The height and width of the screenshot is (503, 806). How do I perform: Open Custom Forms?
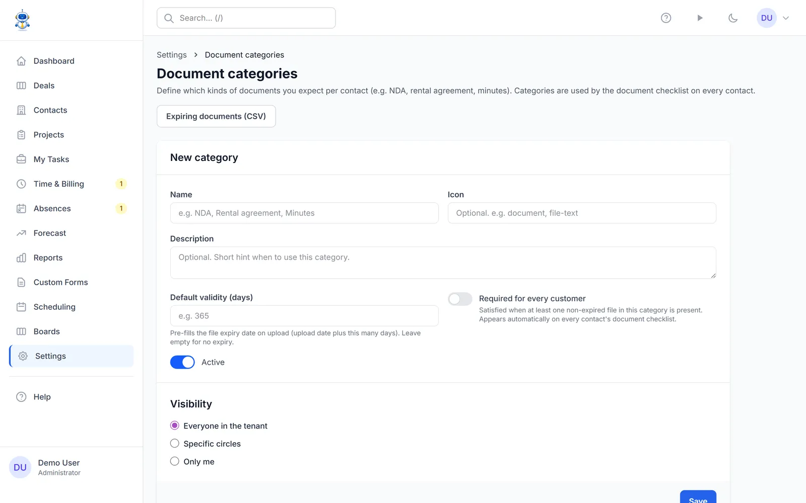pyautogui.click(x=72, y=283)
